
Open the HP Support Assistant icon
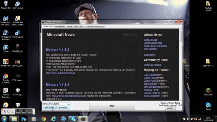[6, 35]
